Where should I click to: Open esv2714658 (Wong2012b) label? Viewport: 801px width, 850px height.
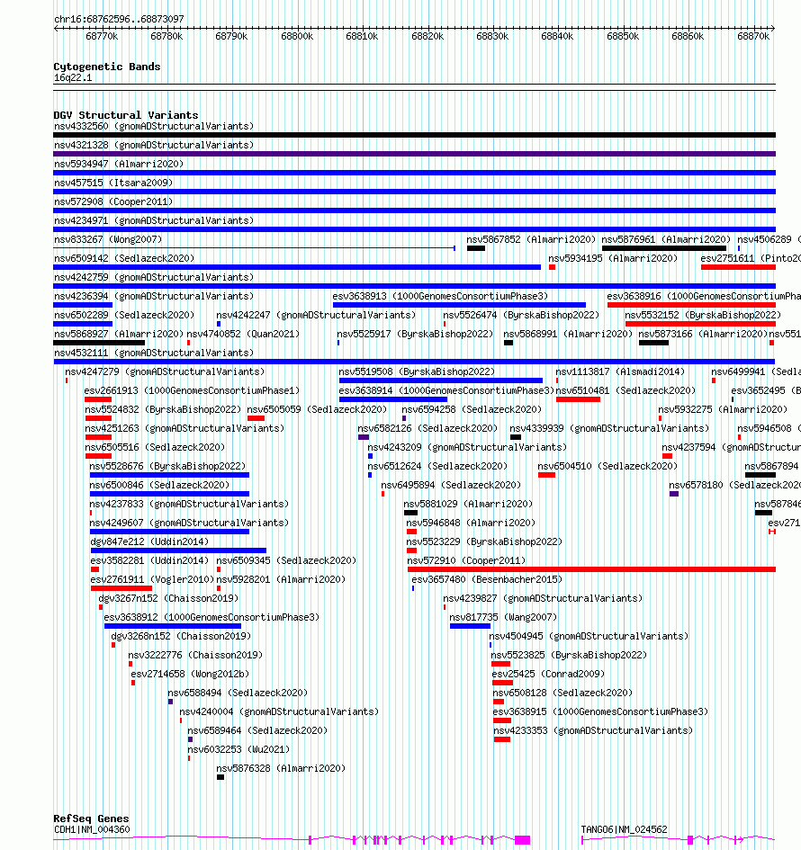190,675
